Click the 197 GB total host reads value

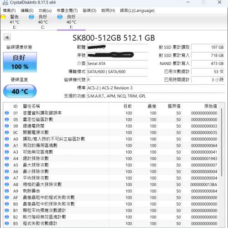click(x=208, y=47)
